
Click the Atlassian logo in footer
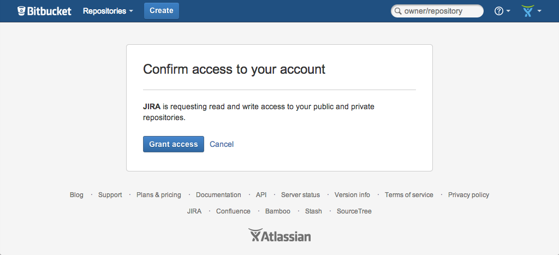(x=279, y=235)
